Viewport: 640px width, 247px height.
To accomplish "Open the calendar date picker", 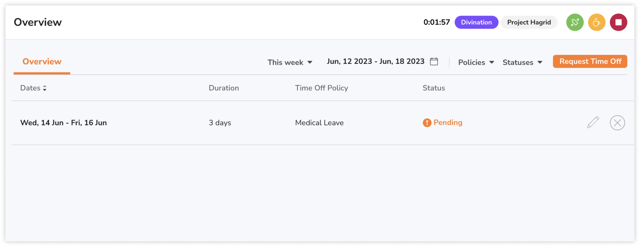I will click(434, 61).
